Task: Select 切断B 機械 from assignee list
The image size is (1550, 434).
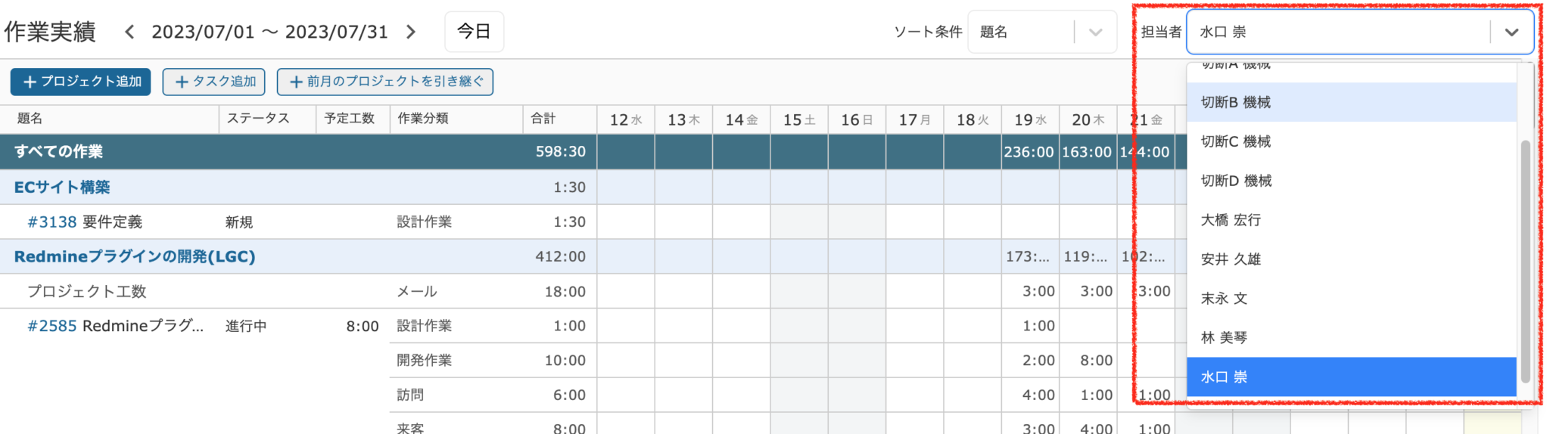Action: point(1236,102)
